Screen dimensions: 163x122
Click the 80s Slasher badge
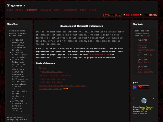coord(133,15)
